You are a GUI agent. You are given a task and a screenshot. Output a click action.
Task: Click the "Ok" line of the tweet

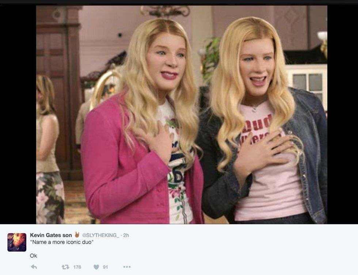coord(33,256)
